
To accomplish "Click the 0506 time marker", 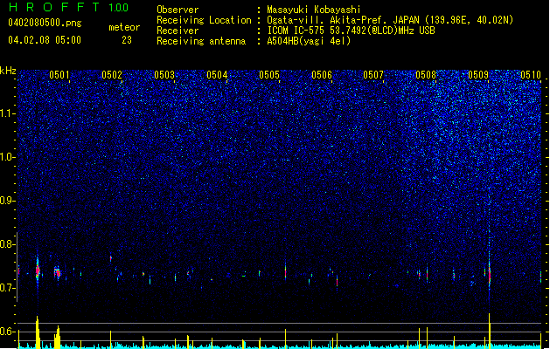I will click(322, 75).
